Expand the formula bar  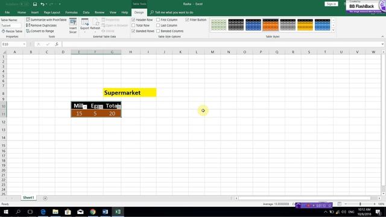click(x=382, y=44)
